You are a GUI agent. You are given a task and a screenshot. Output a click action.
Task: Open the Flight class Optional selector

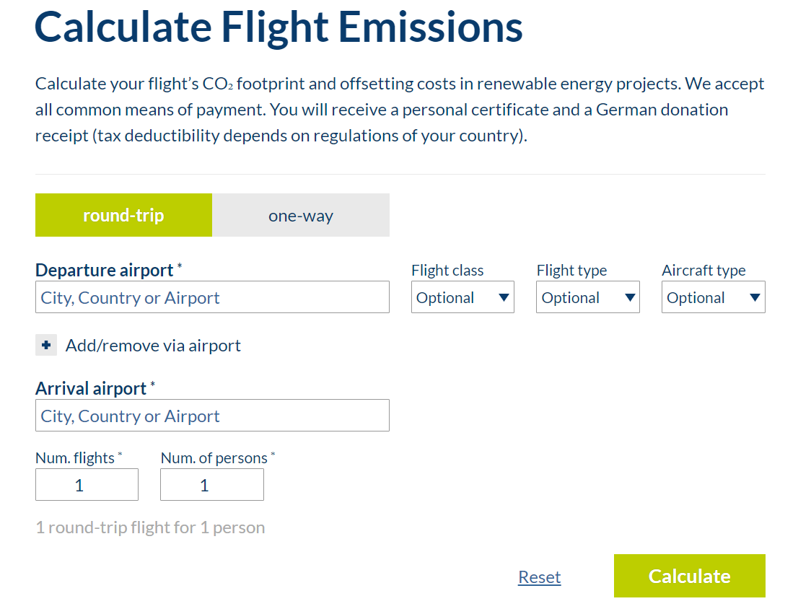coord(462,297)
